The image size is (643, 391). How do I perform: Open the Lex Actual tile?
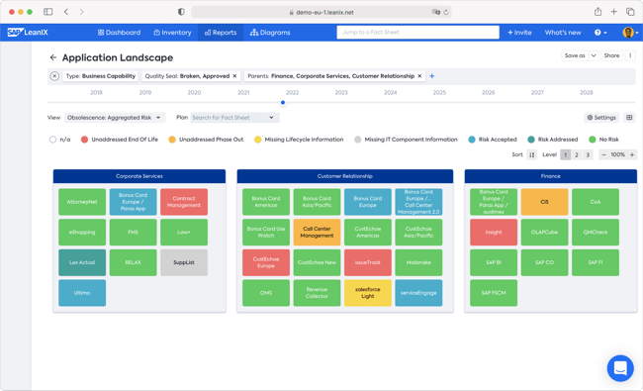(x=82, y=262)
